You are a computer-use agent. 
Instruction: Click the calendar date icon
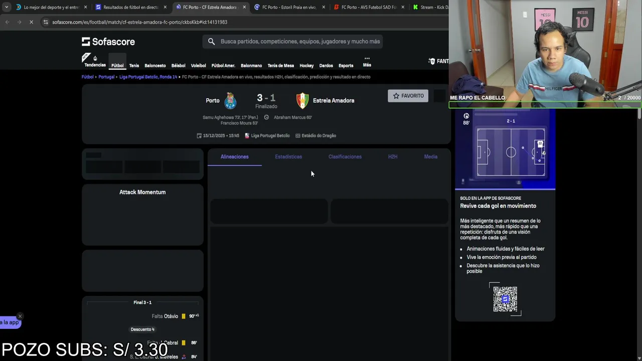pyautogui.click(x=199, y=136)
